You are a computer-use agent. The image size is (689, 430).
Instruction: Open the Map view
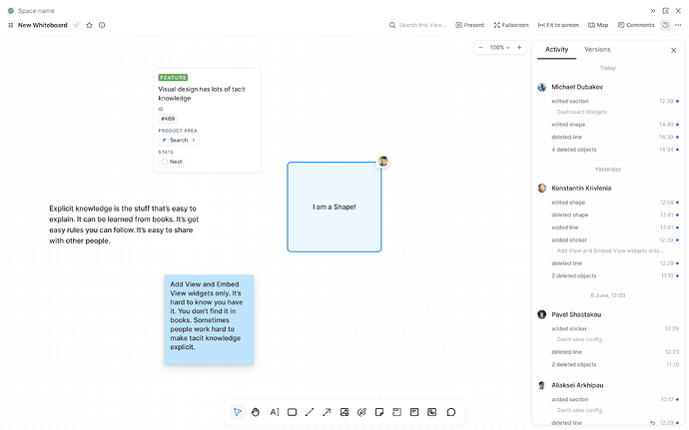(598, 25)
